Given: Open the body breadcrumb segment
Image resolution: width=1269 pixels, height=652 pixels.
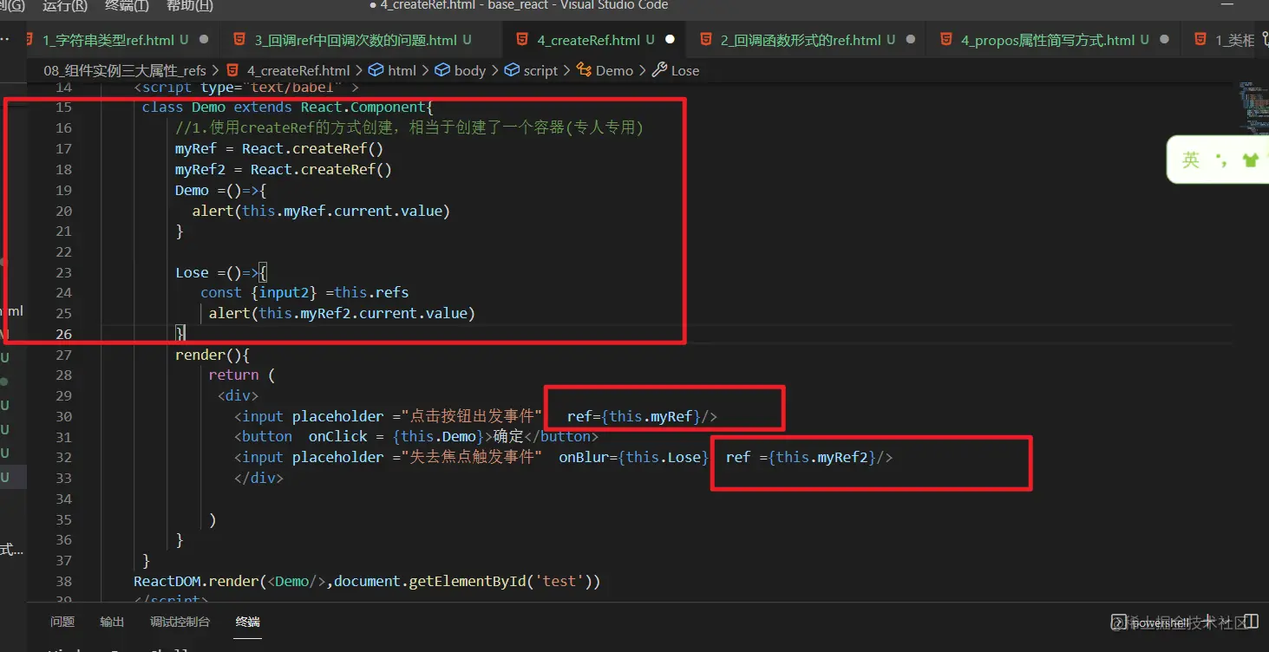Looking at the screenshot, I should pos(470,70).
